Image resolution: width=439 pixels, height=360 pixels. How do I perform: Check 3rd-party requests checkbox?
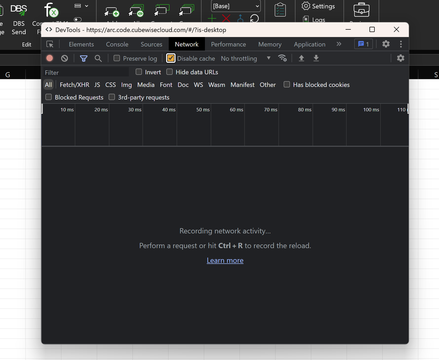[112, 97]
